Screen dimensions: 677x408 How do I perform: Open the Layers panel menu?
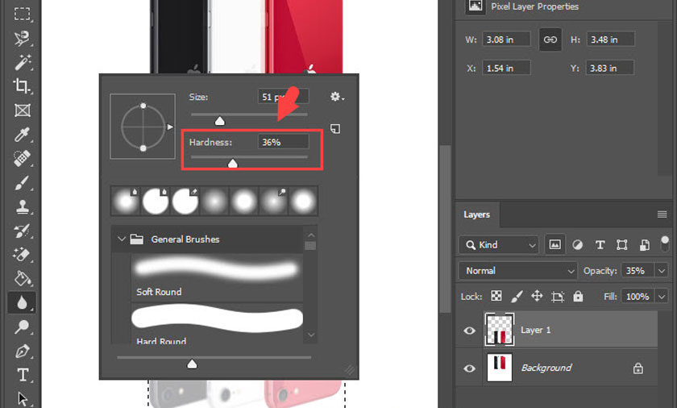[x=662, y=214]
